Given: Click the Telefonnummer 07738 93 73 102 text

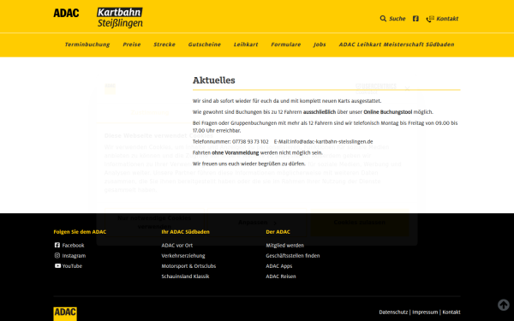Looking at the screenshot, I should coord(230,142).
